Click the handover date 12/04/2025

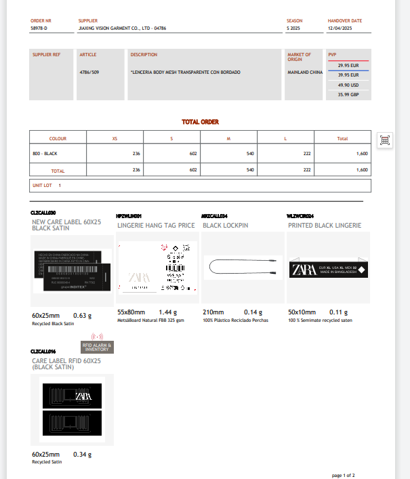point(340,28)
